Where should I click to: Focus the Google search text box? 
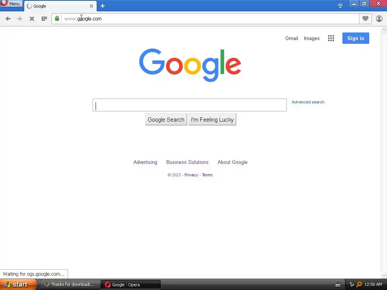[190, 105]
